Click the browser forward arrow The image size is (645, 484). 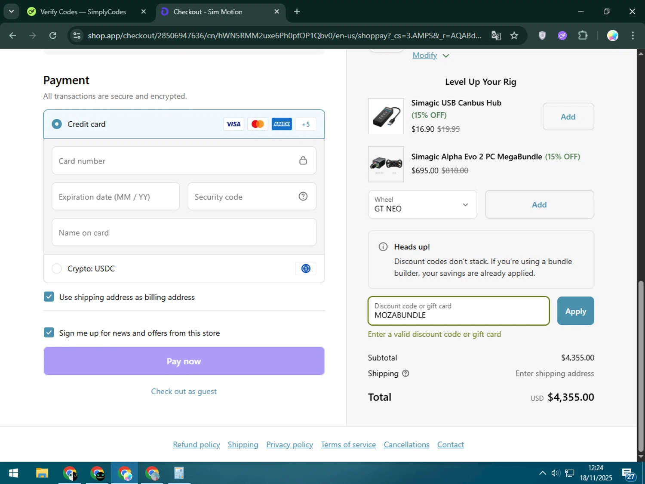(x=33, y=35)
